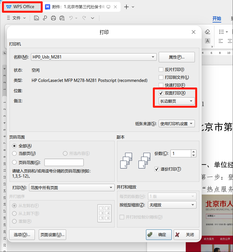Click the character shading A icon
This screenshot has width=233, height=252.
[x=208, y=41]
